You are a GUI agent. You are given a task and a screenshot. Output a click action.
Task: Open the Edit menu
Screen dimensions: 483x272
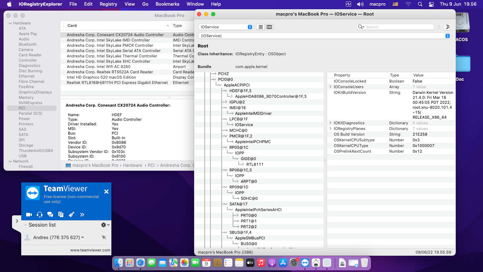click(x=88, y=4)
